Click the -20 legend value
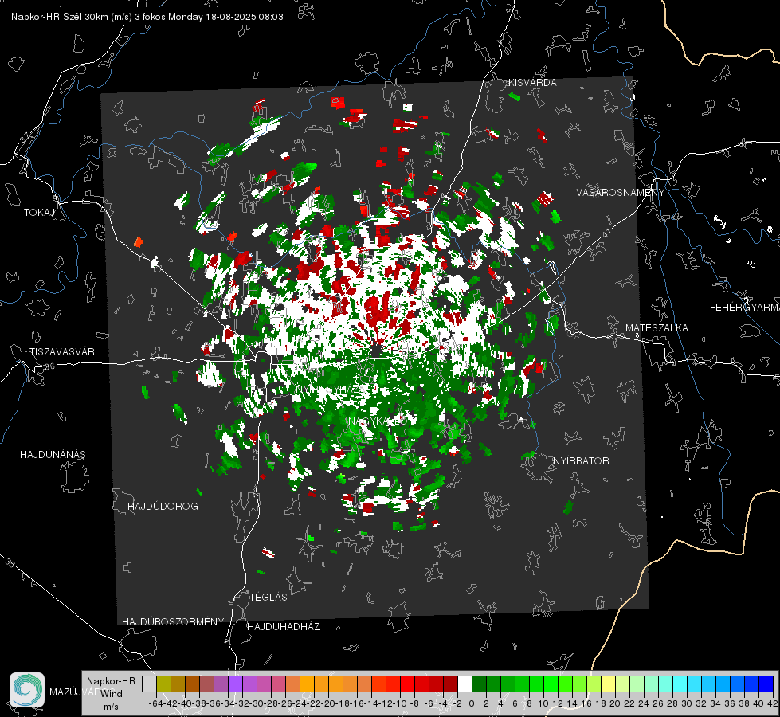 point(328,703)
